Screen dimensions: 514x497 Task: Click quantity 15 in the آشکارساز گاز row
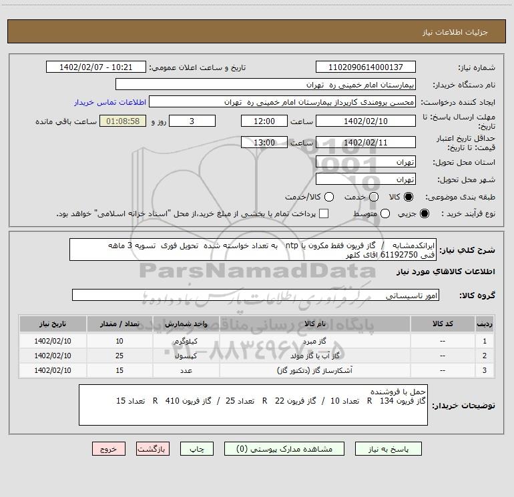(x=119, y=370)
